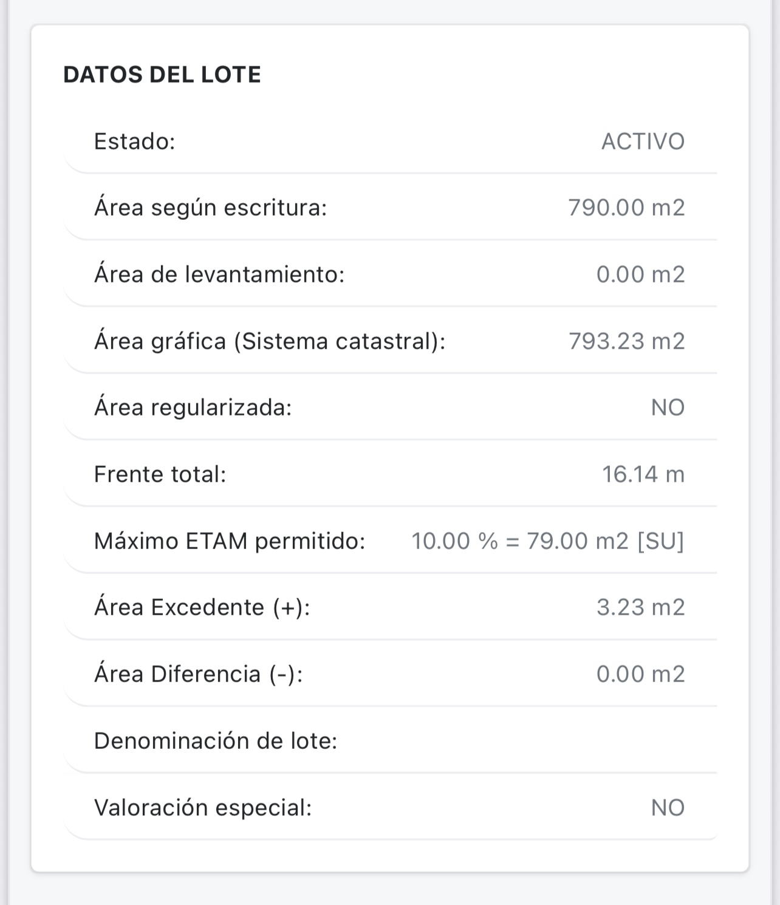Click the DATOS DEL LOTE heading

162,75
